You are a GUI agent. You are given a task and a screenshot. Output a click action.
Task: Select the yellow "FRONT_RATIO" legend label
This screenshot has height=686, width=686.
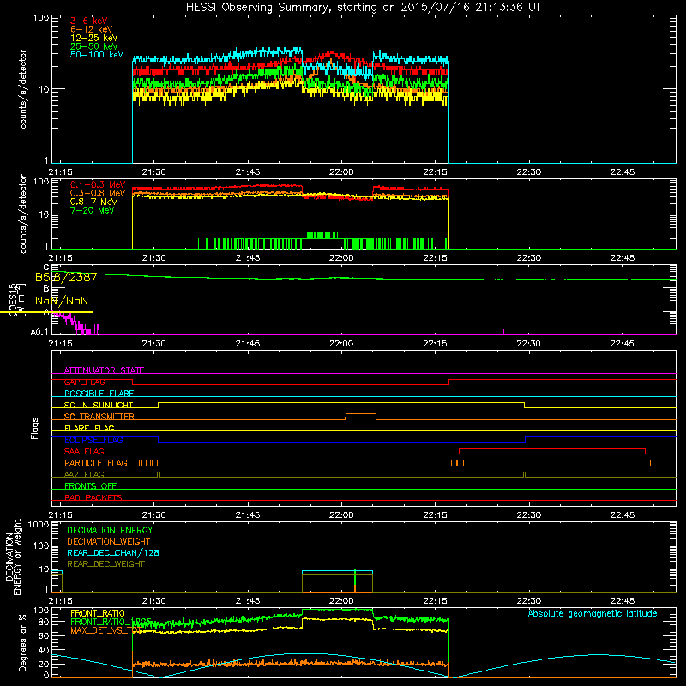click(98, 613)
